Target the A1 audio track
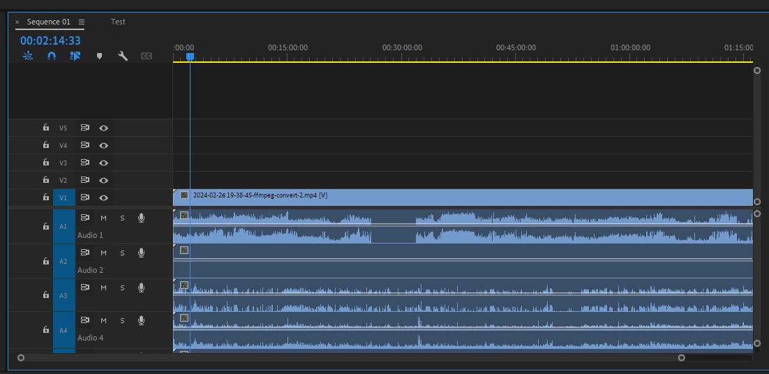 pyautogui.click(x=64, y=227)
